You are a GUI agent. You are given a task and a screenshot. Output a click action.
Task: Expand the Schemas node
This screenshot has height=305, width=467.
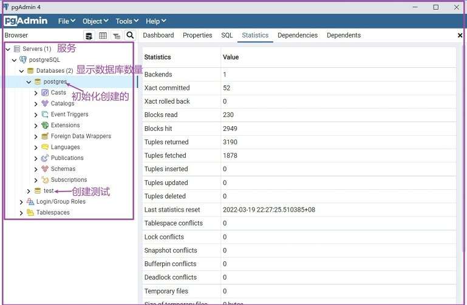[36, 169]
